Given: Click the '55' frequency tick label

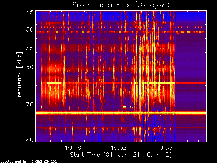Looking at the screenshot, I should click(x=30, y=48).
